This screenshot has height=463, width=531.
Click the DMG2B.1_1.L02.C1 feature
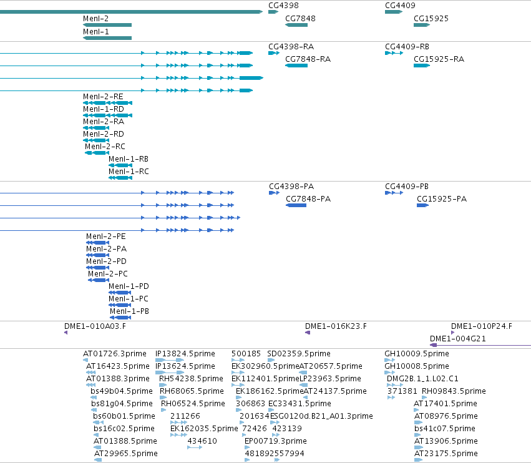[x=395, y=385]
